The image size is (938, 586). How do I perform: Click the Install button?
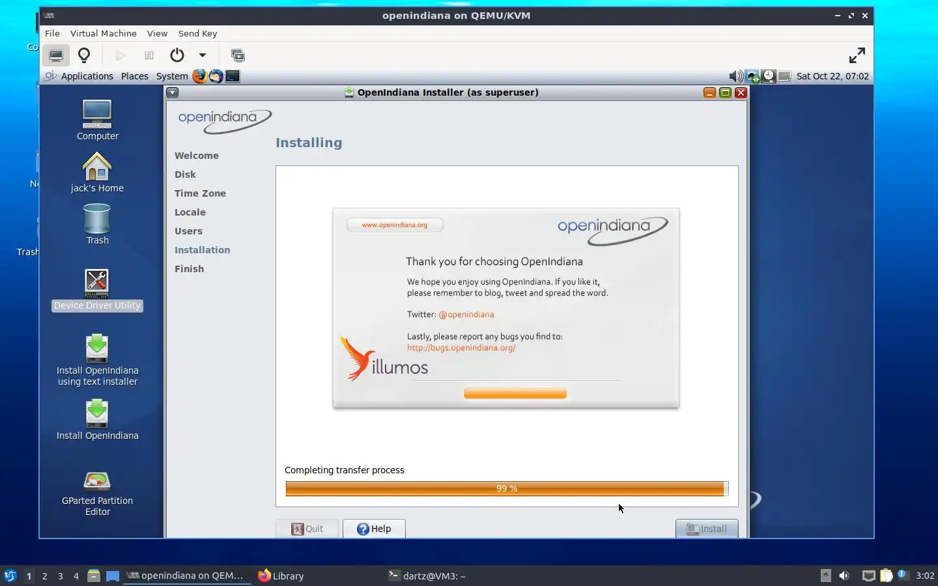point(707,529)
